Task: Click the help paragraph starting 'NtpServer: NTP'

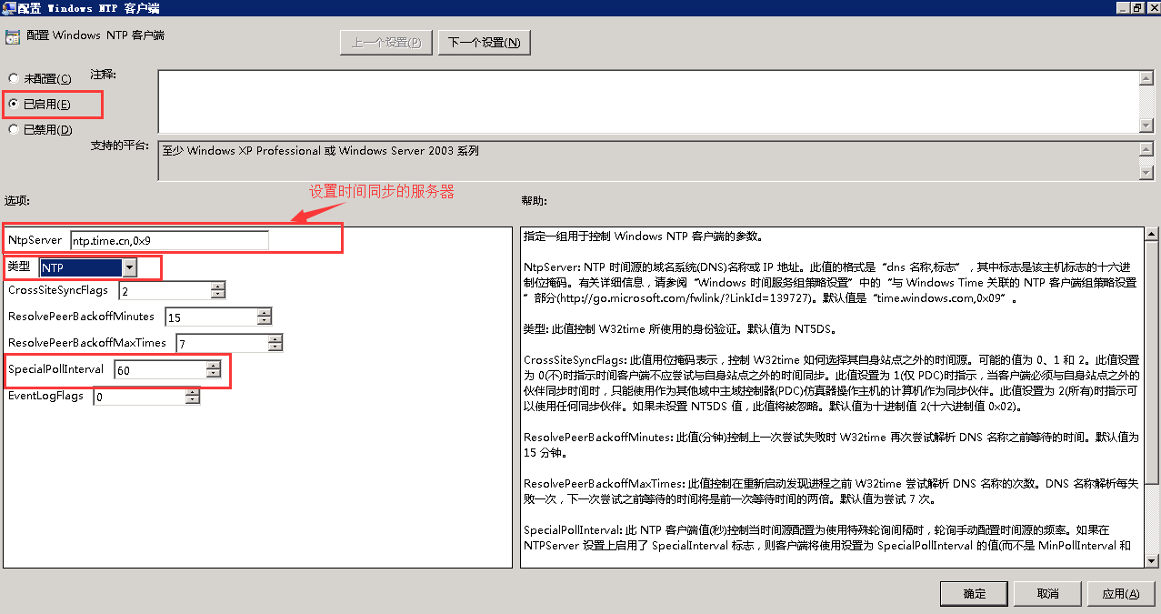Action: [831, 283]
